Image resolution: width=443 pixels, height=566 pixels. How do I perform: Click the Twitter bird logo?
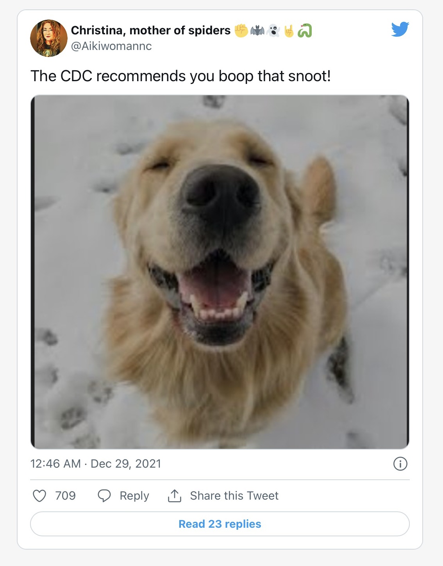click(x=400, y=29)
